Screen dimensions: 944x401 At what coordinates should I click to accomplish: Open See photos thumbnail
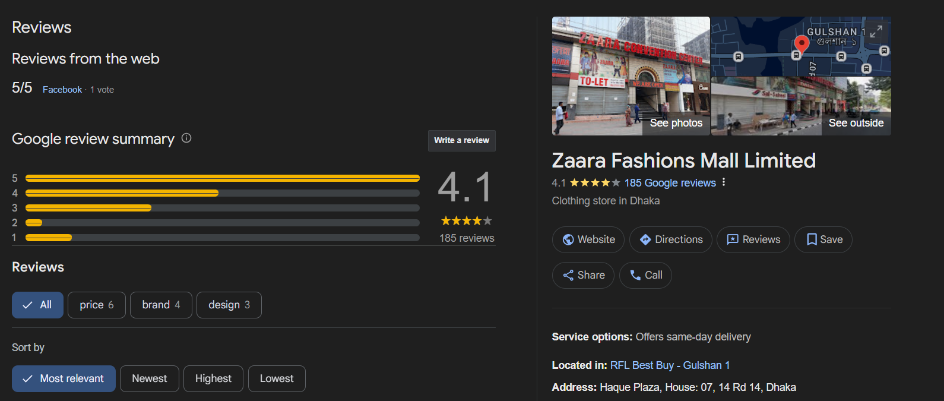(x=631, y=76)
